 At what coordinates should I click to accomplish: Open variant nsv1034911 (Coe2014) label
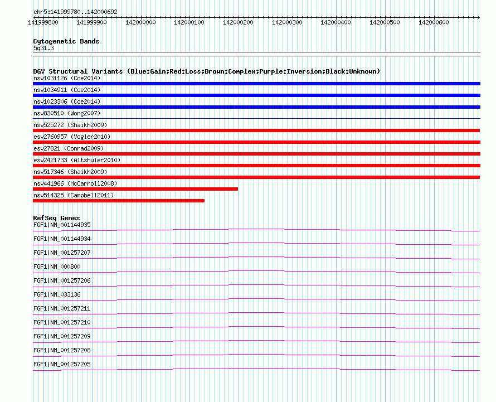tap(67, 90)
